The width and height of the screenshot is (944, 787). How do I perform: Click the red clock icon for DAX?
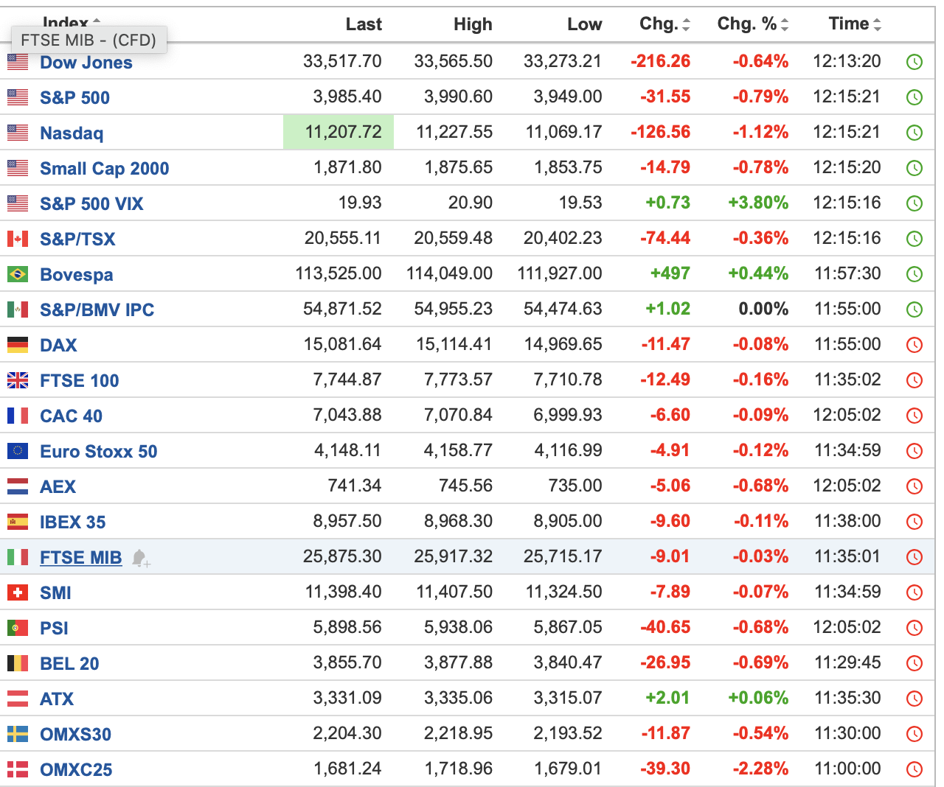pos(914,345)
